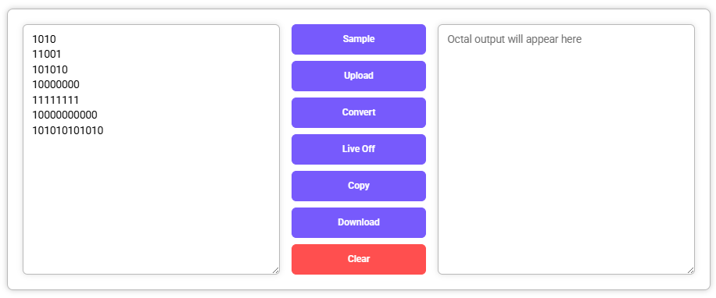Click the blank lower area of the output box
This screenshot has width=716, height=298.
(566, 183)
